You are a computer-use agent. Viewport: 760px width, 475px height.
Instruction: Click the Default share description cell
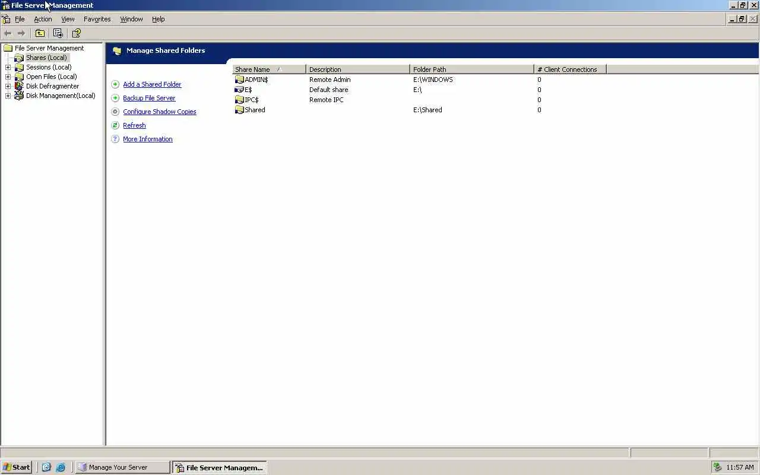[328, 90]
